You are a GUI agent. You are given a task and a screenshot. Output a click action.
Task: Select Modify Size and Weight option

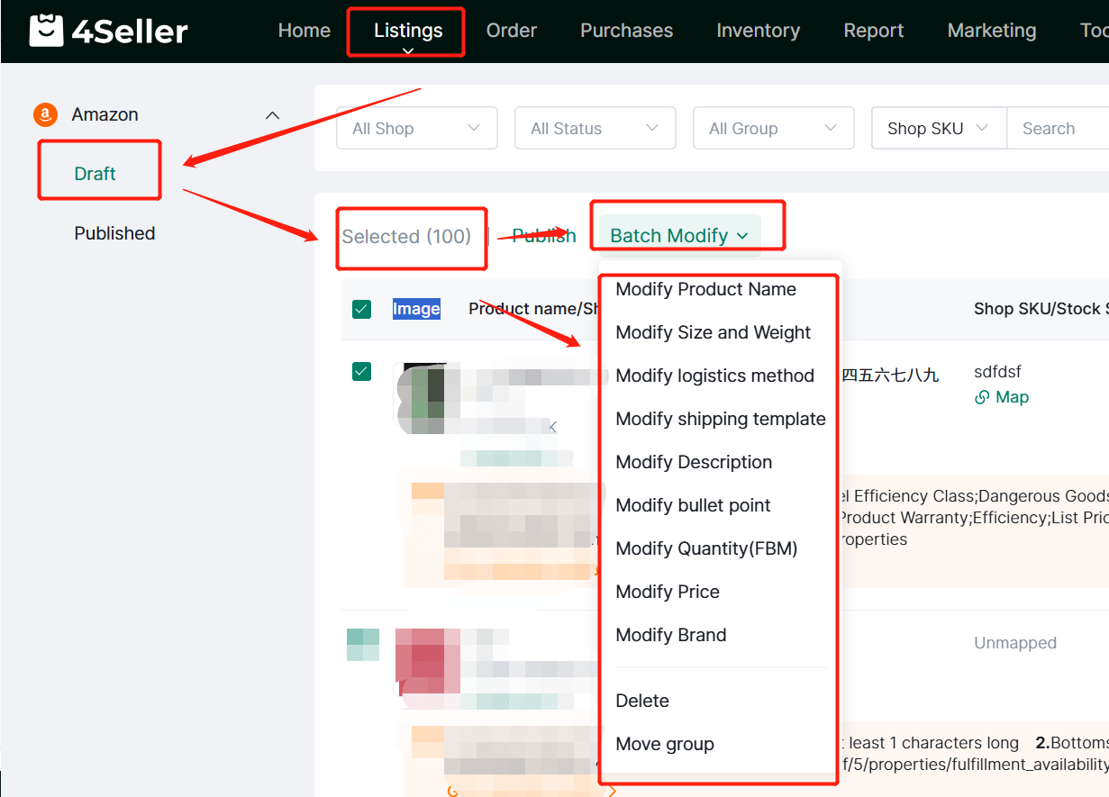point(713,332)
